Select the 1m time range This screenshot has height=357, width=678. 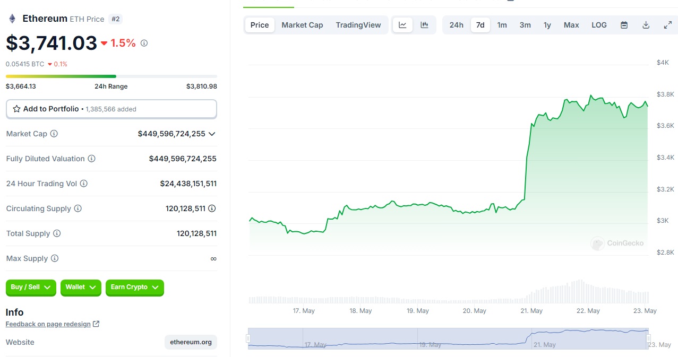pos(502,25)
